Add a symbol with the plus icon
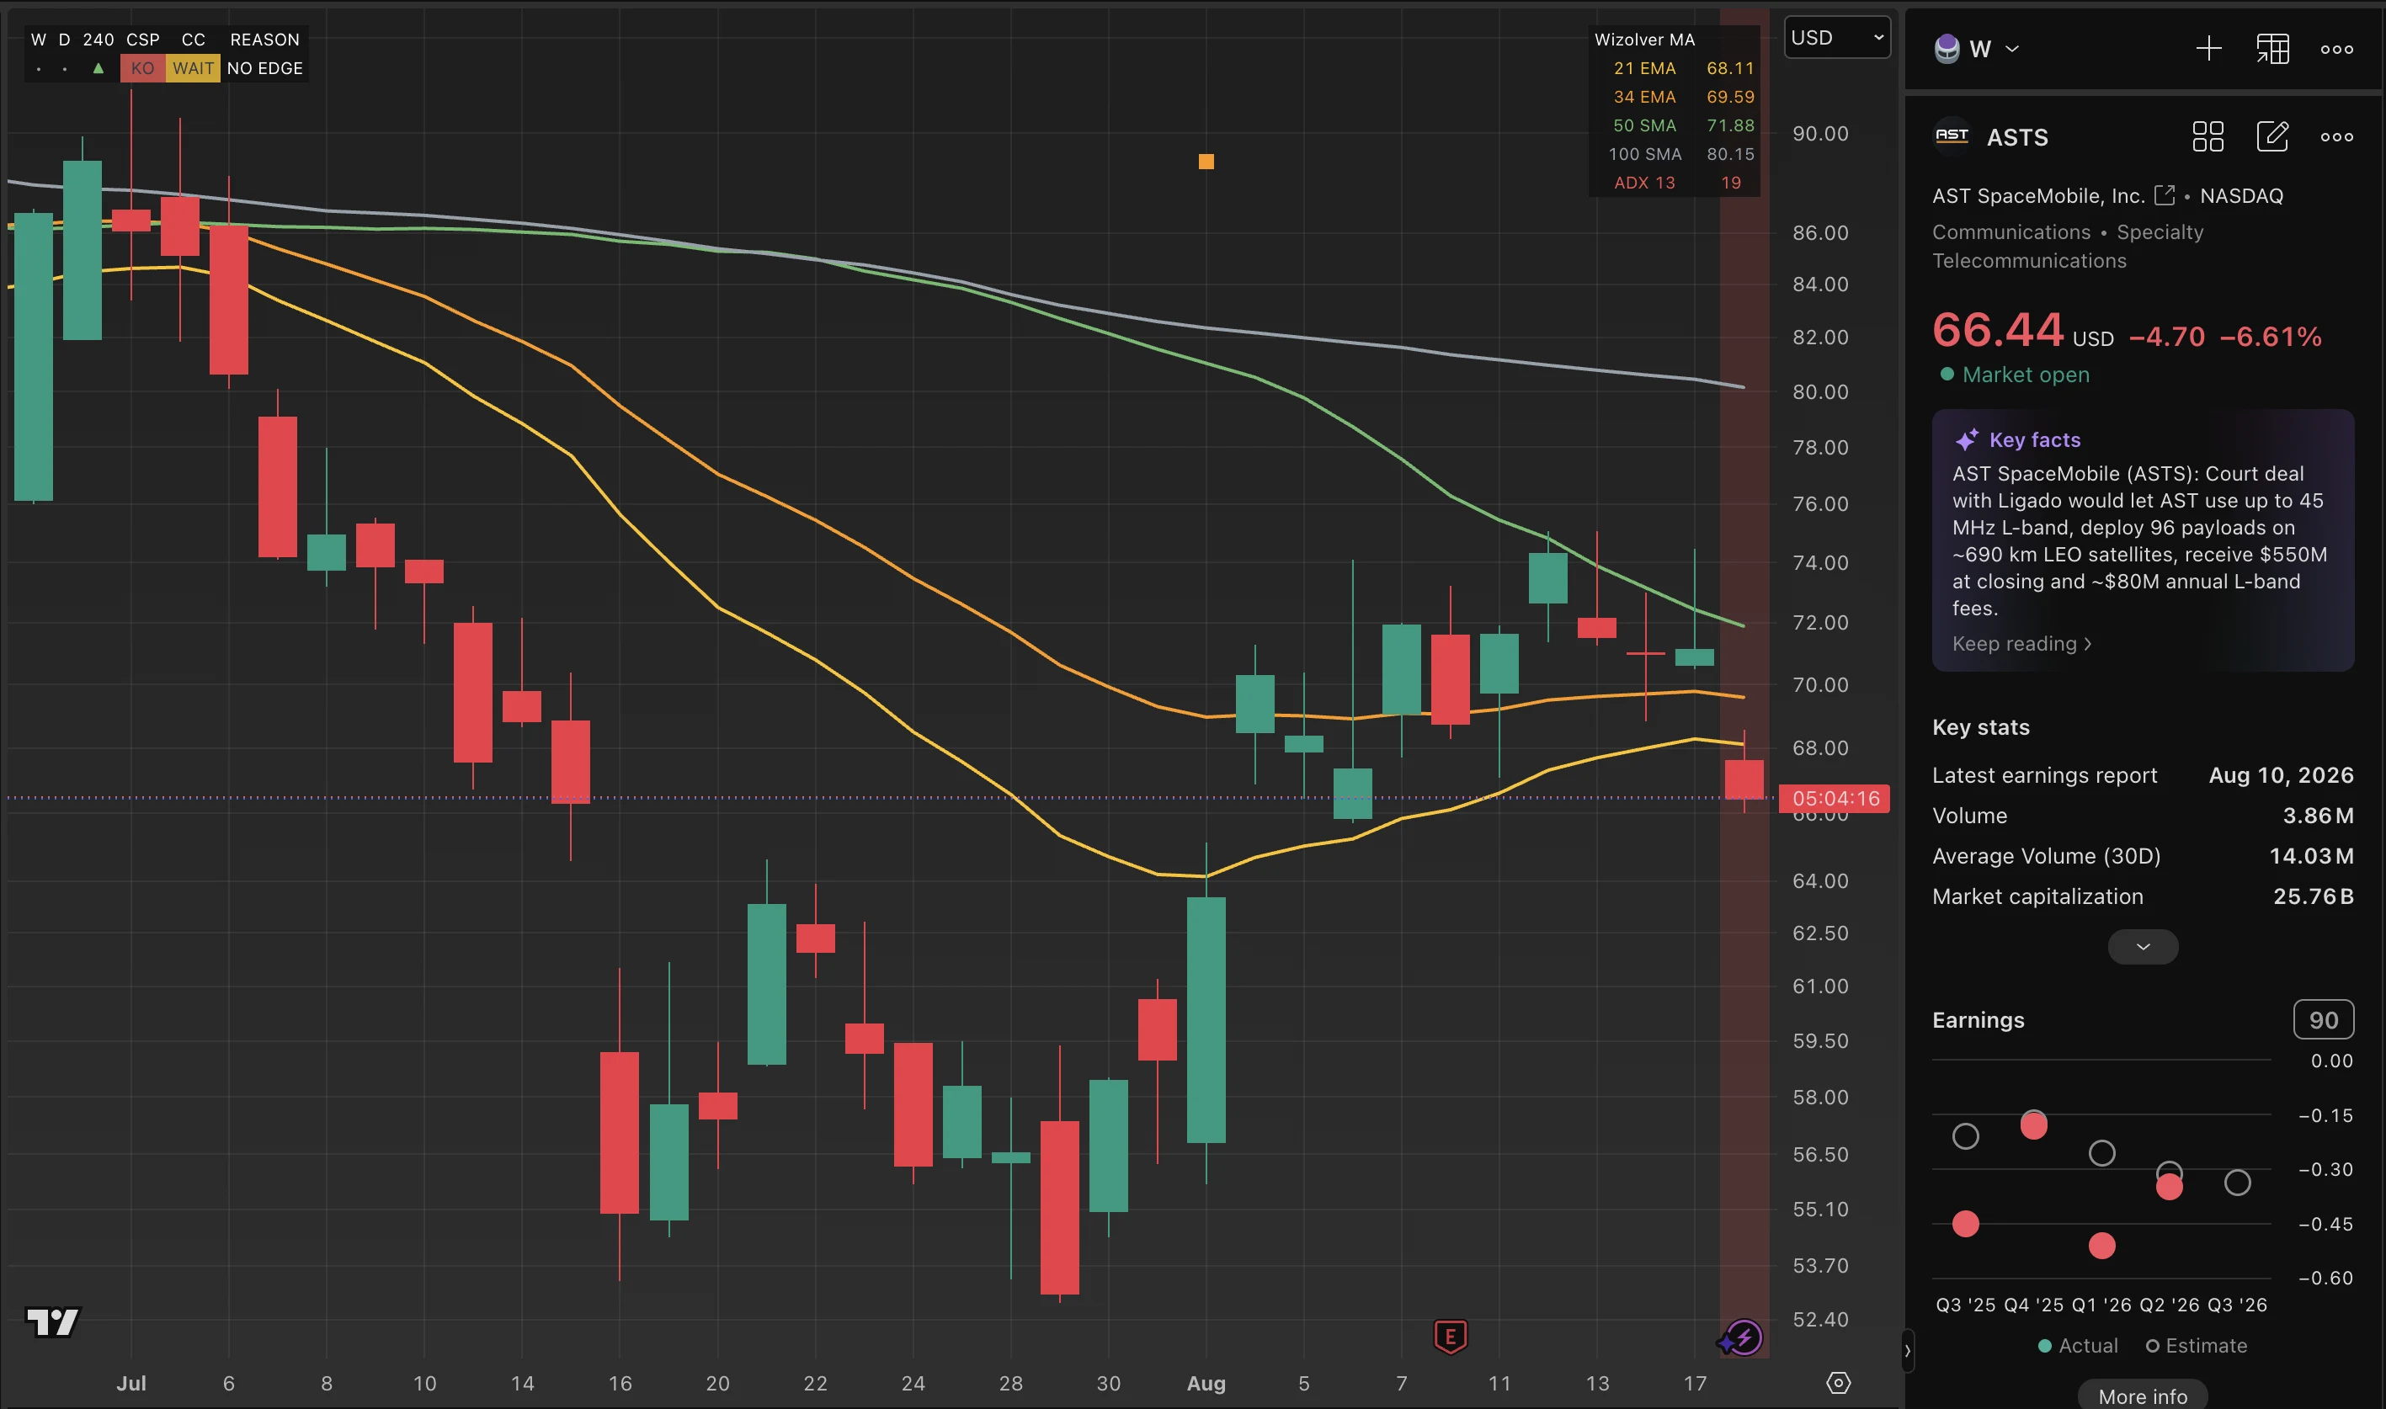This screenshot has height=1409, width=2386. tap(2208, 49)
